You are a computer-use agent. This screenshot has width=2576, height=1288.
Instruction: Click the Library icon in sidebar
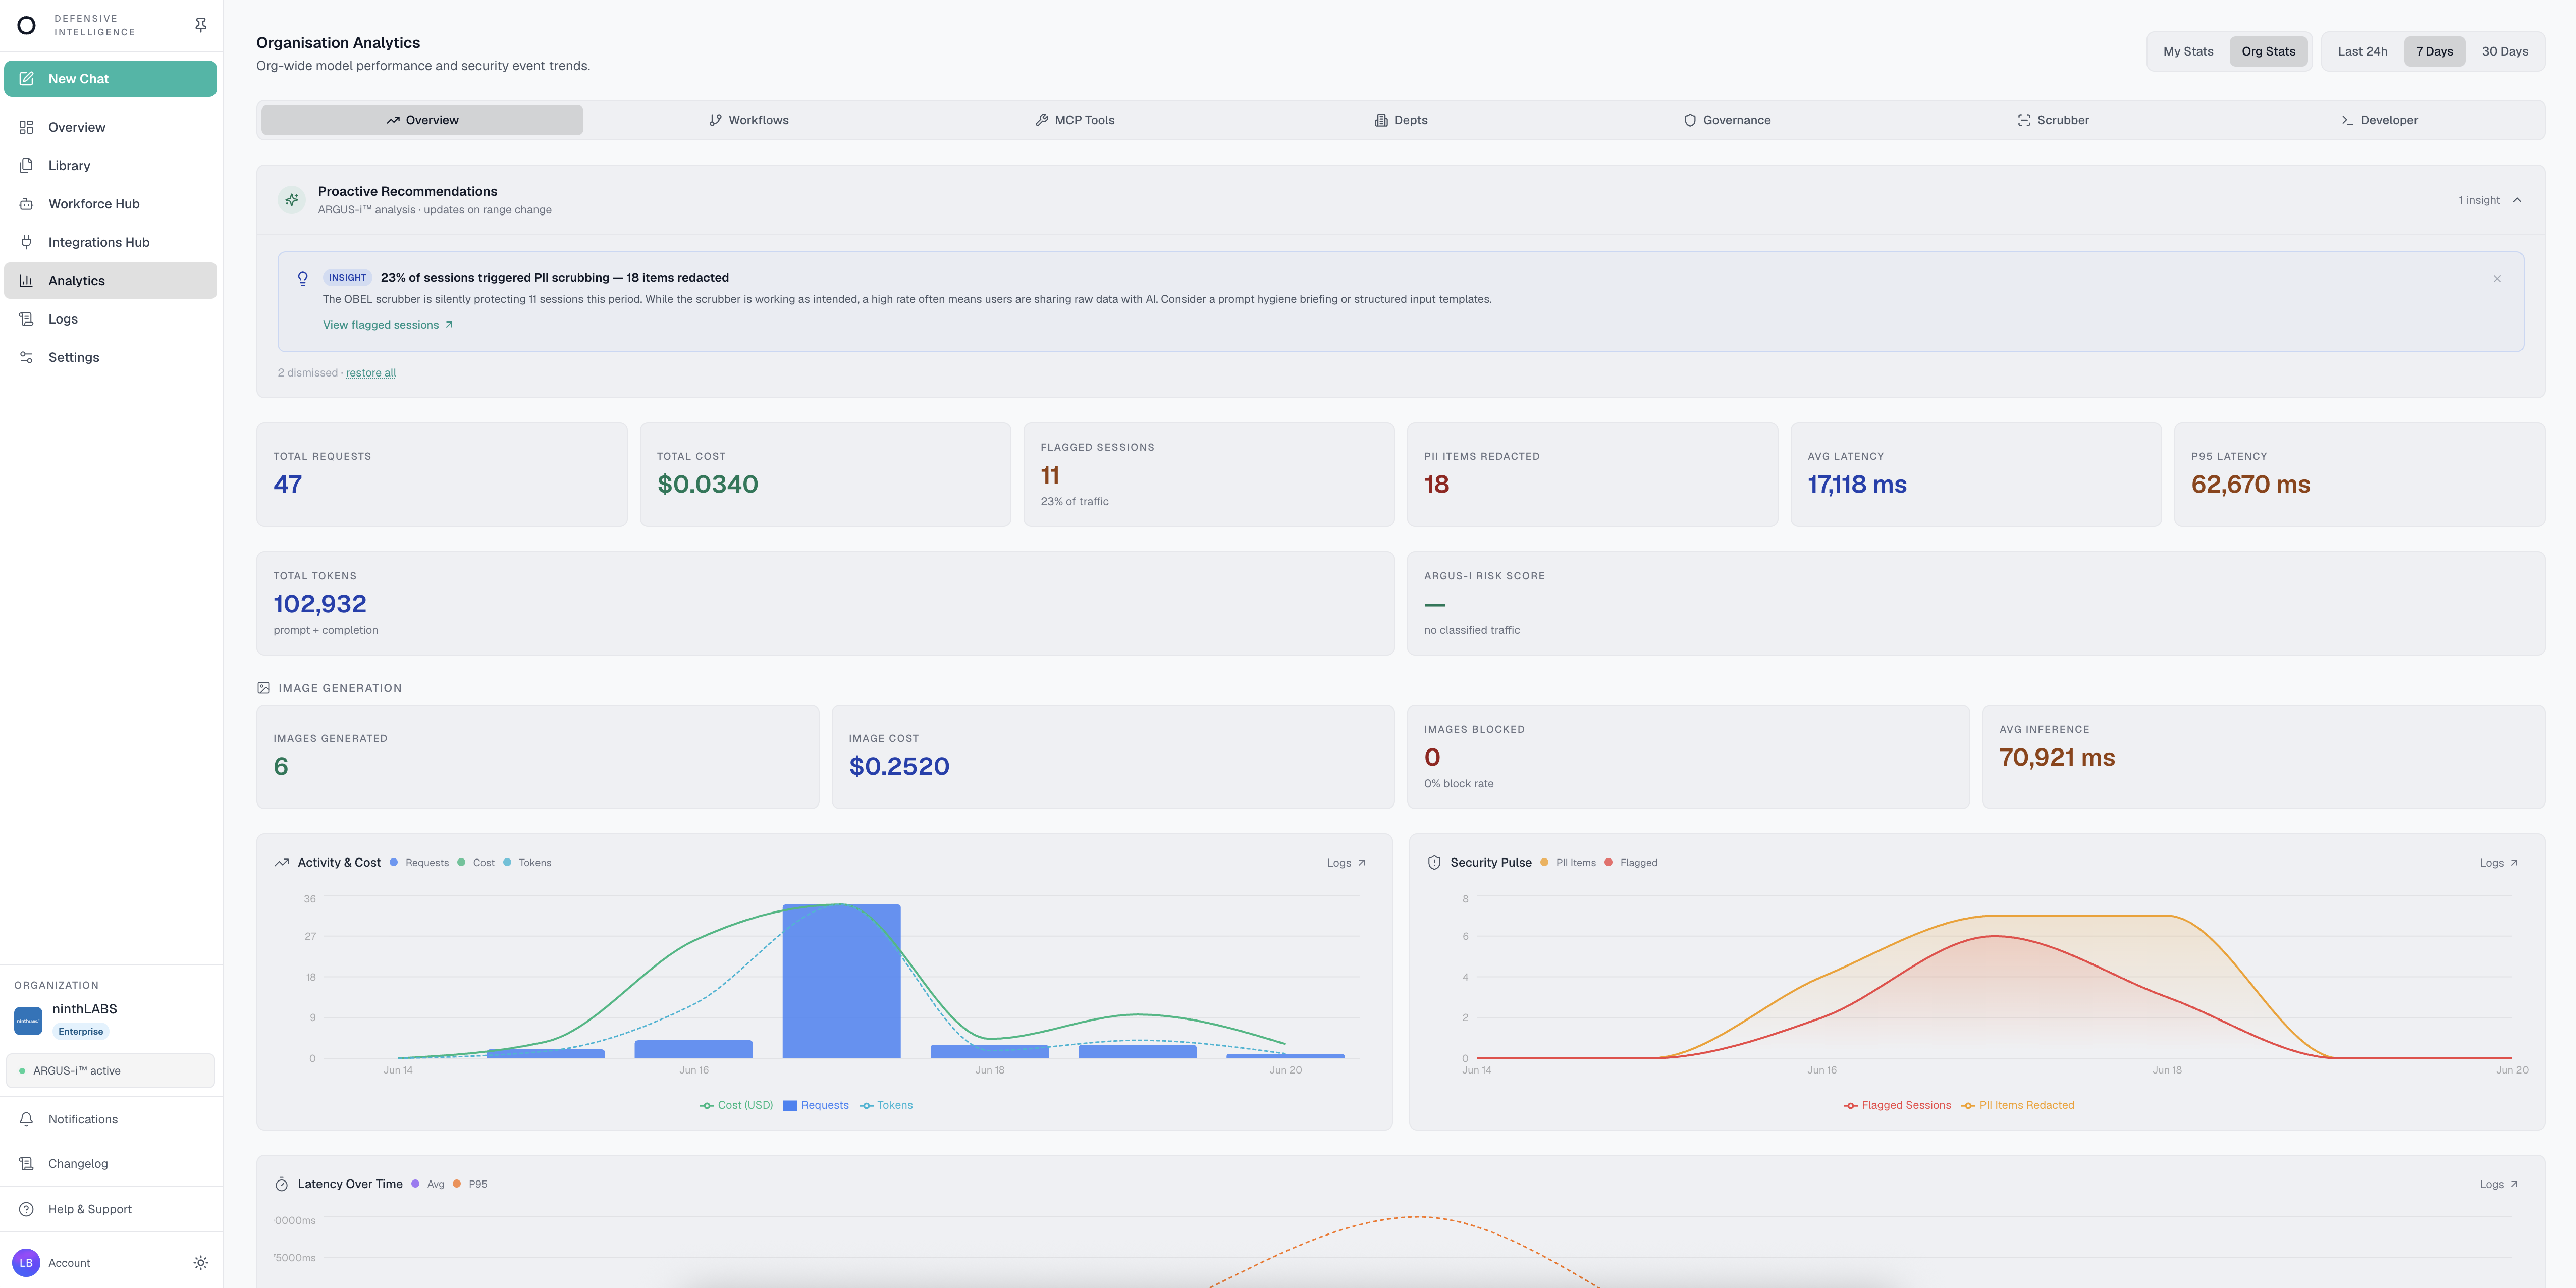click(x=26, y=165)
